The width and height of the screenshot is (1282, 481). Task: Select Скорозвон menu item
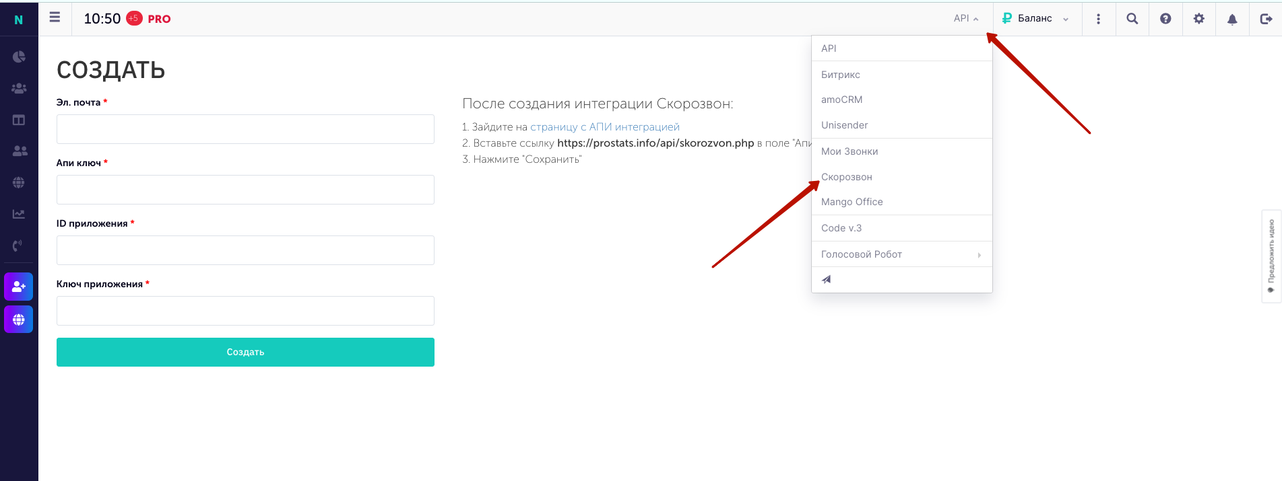[901, 177]
